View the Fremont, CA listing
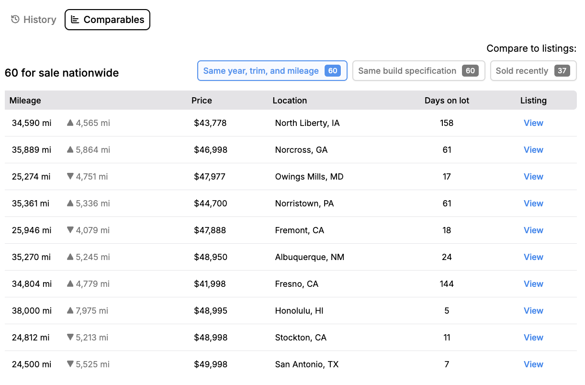 click(533, 230)
